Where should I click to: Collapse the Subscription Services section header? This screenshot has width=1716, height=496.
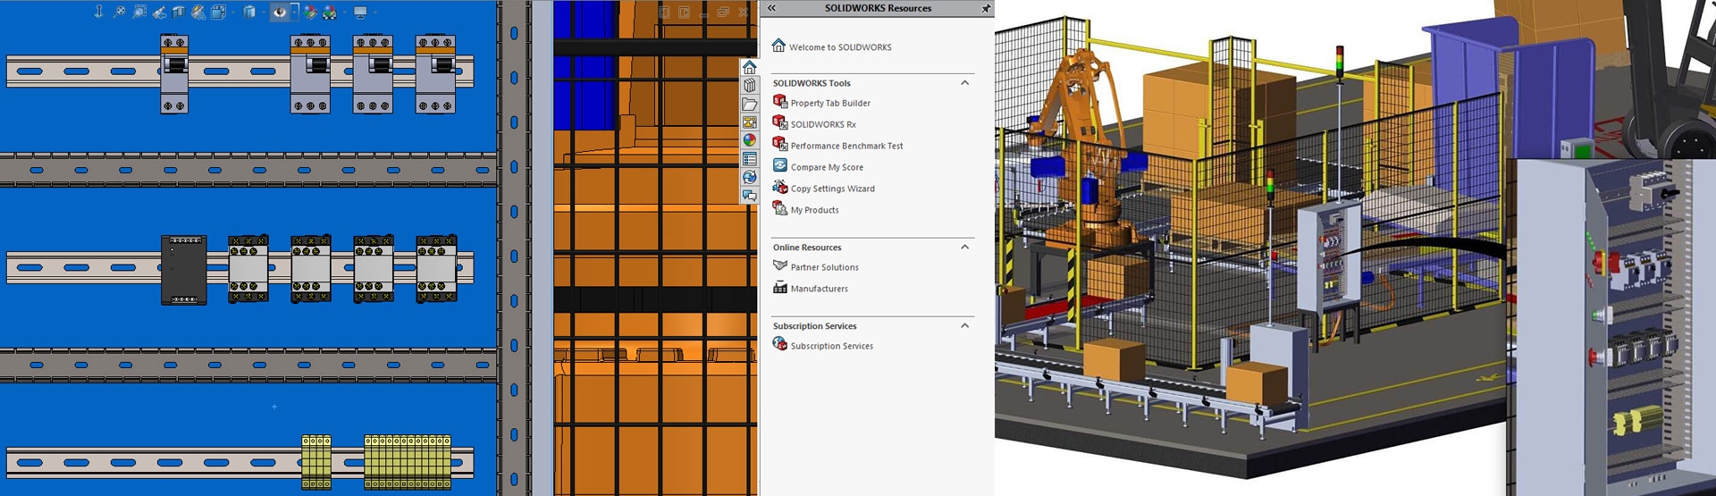pyautogui.click(x=964, y=326)
